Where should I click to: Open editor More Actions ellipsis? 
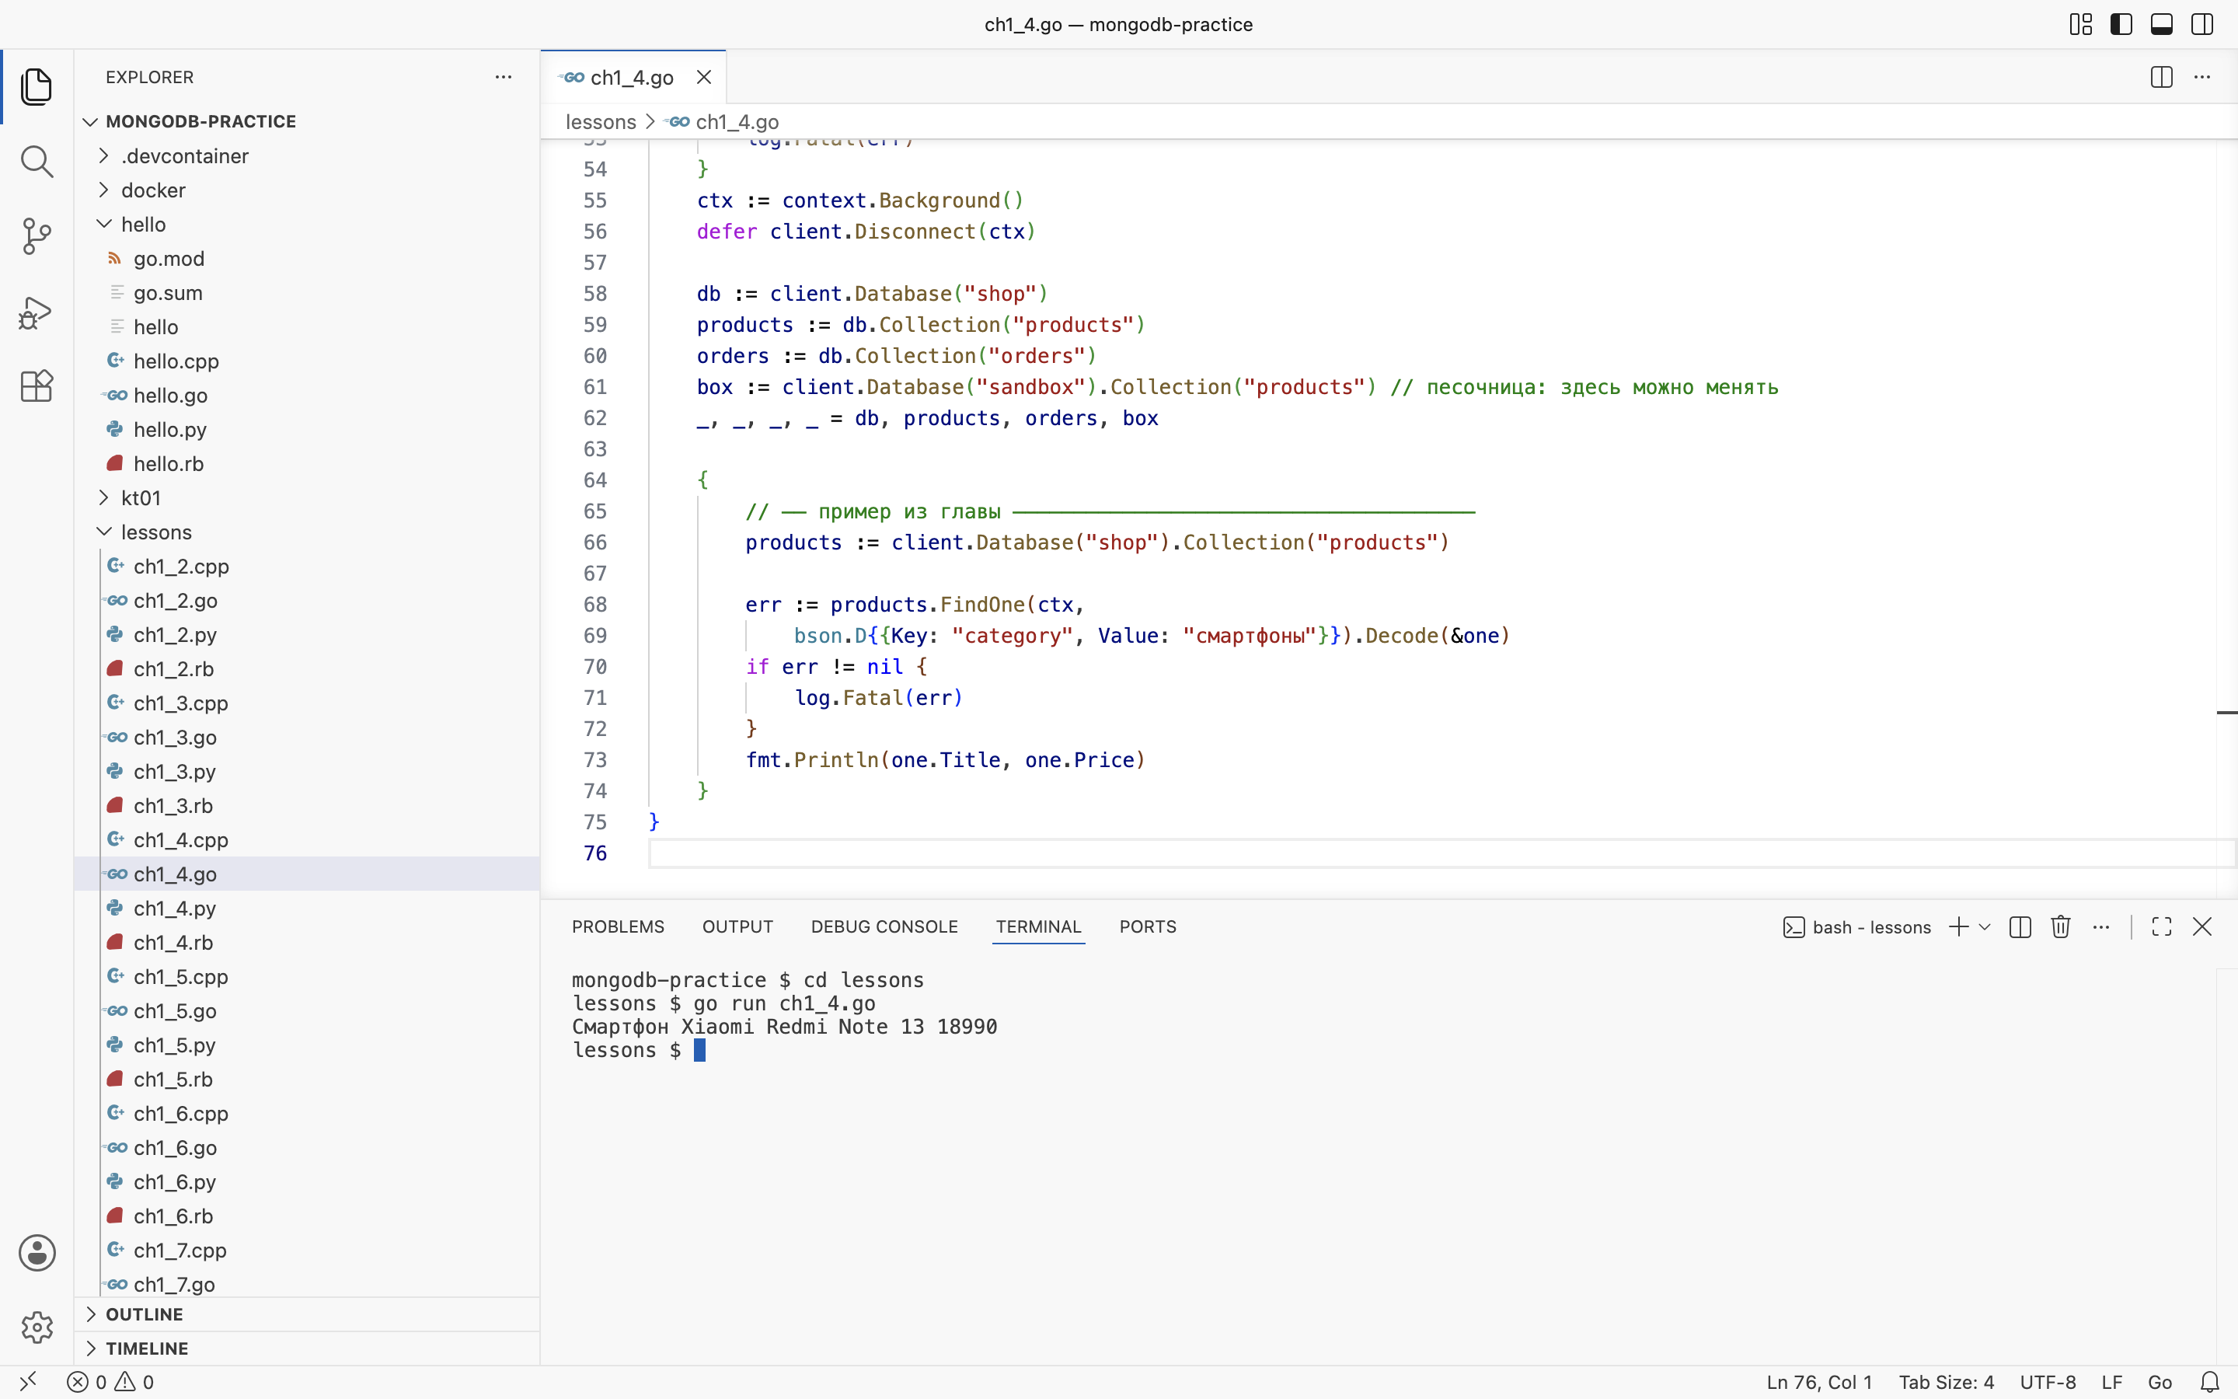pos(2202,77)
